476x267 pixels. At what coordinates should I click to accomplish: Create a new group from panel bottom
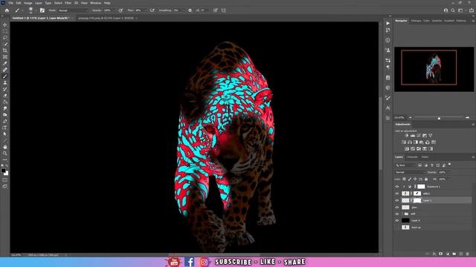tap(454, 254)
